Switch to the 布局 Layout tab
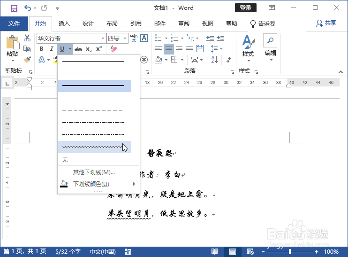Image resolution: width=348 pixels, height=257 pixels. [x=112, y=23]
